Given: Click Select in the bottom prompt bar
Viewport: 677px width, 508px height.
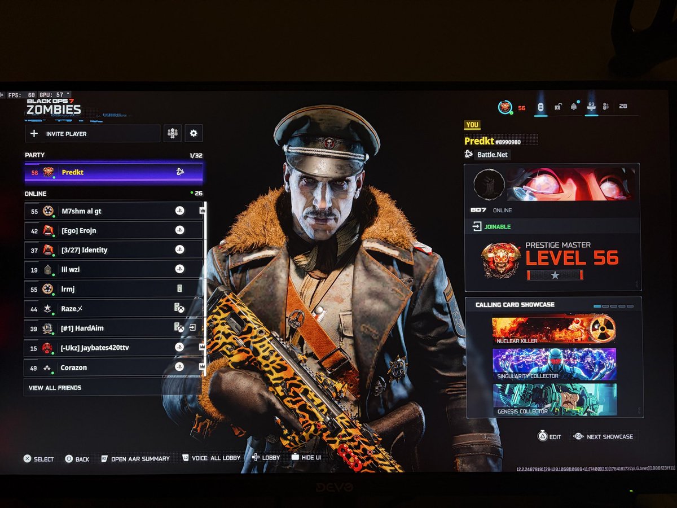Looking at the screenshot, I should tap(38, 459).
